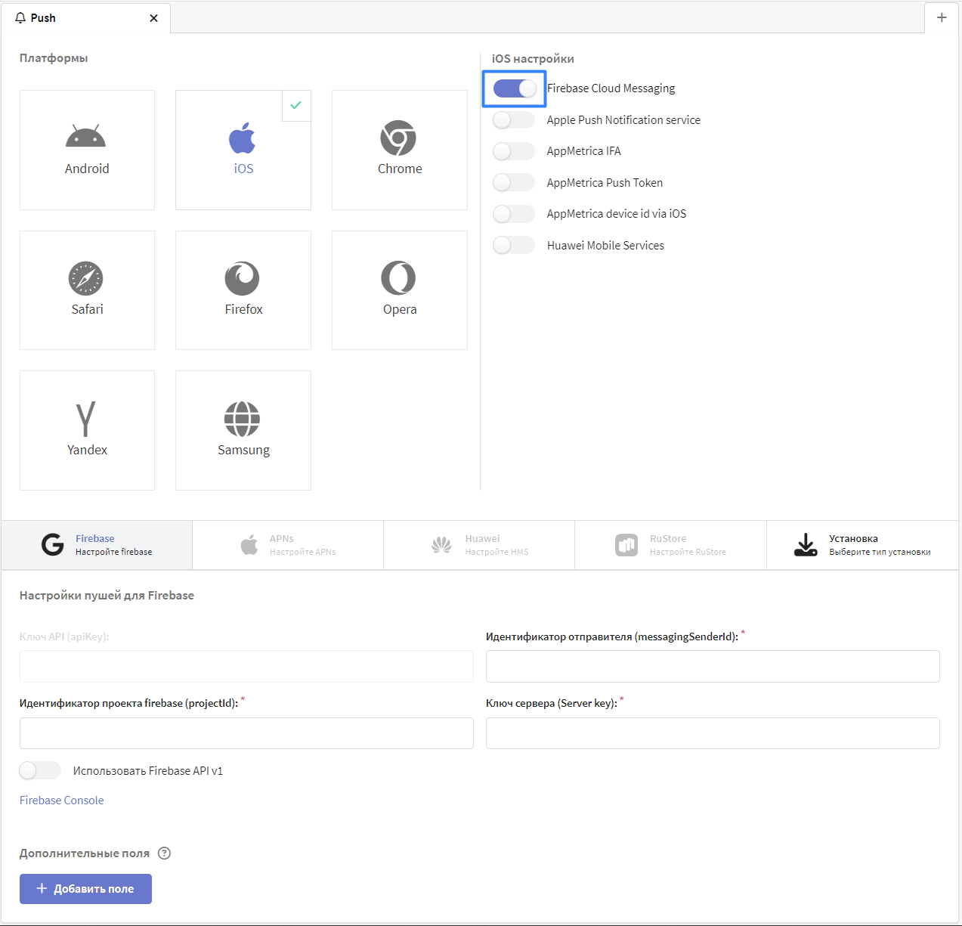Click the Huawei Mobile Services label
This screenshot has height=926, width=962.
coord(605,246)
